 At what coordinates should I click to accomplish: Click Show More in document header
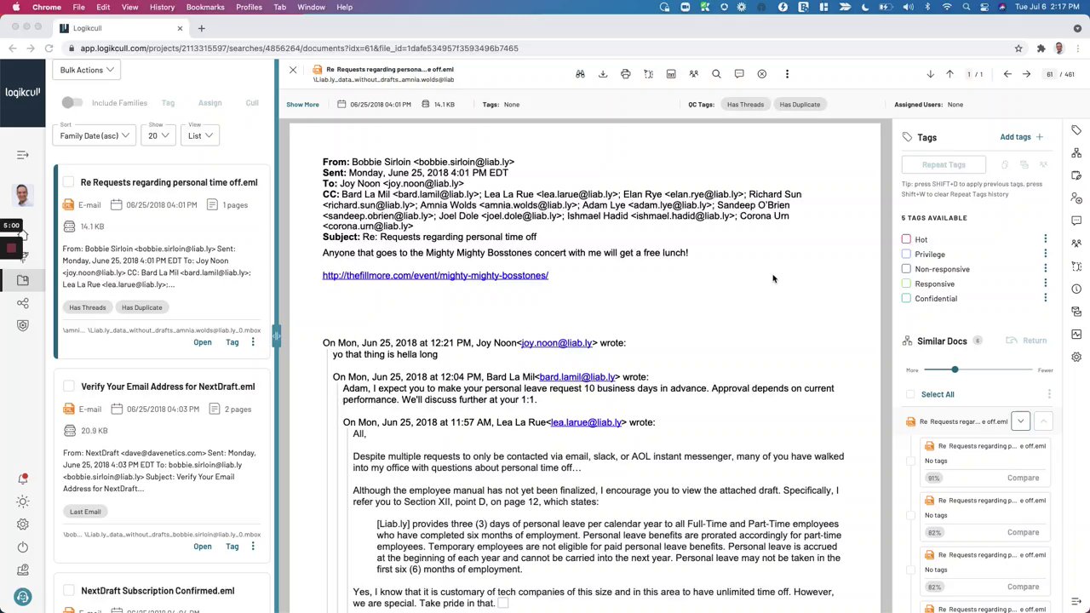(x=302, y=105)
